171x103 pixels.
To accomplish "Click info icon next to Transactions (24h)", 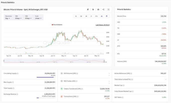I will tap(78, 96).
